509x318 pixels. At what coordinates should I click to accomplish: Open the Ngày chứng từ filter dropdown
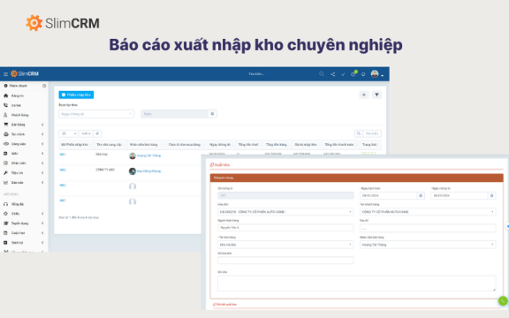tap(96, 114)
